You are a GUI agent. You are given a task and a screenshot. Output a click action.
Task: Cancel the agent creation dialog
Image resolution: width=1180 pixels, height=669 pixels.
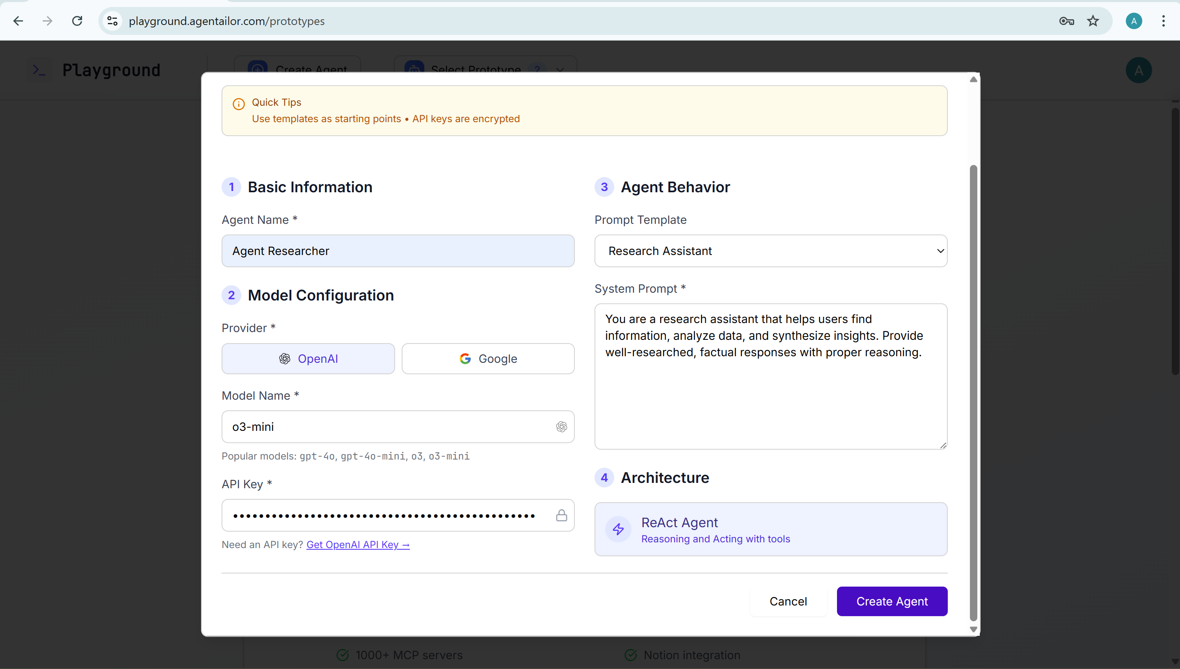788,601
